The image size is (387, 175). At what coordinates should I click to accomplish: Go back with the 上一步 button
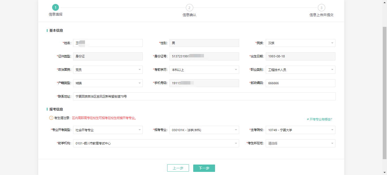[178, 168]
